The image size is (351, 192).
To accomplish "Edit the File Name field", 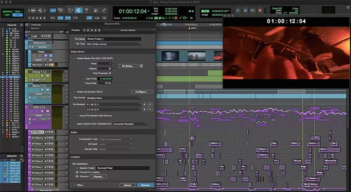I will coord(114,39).
